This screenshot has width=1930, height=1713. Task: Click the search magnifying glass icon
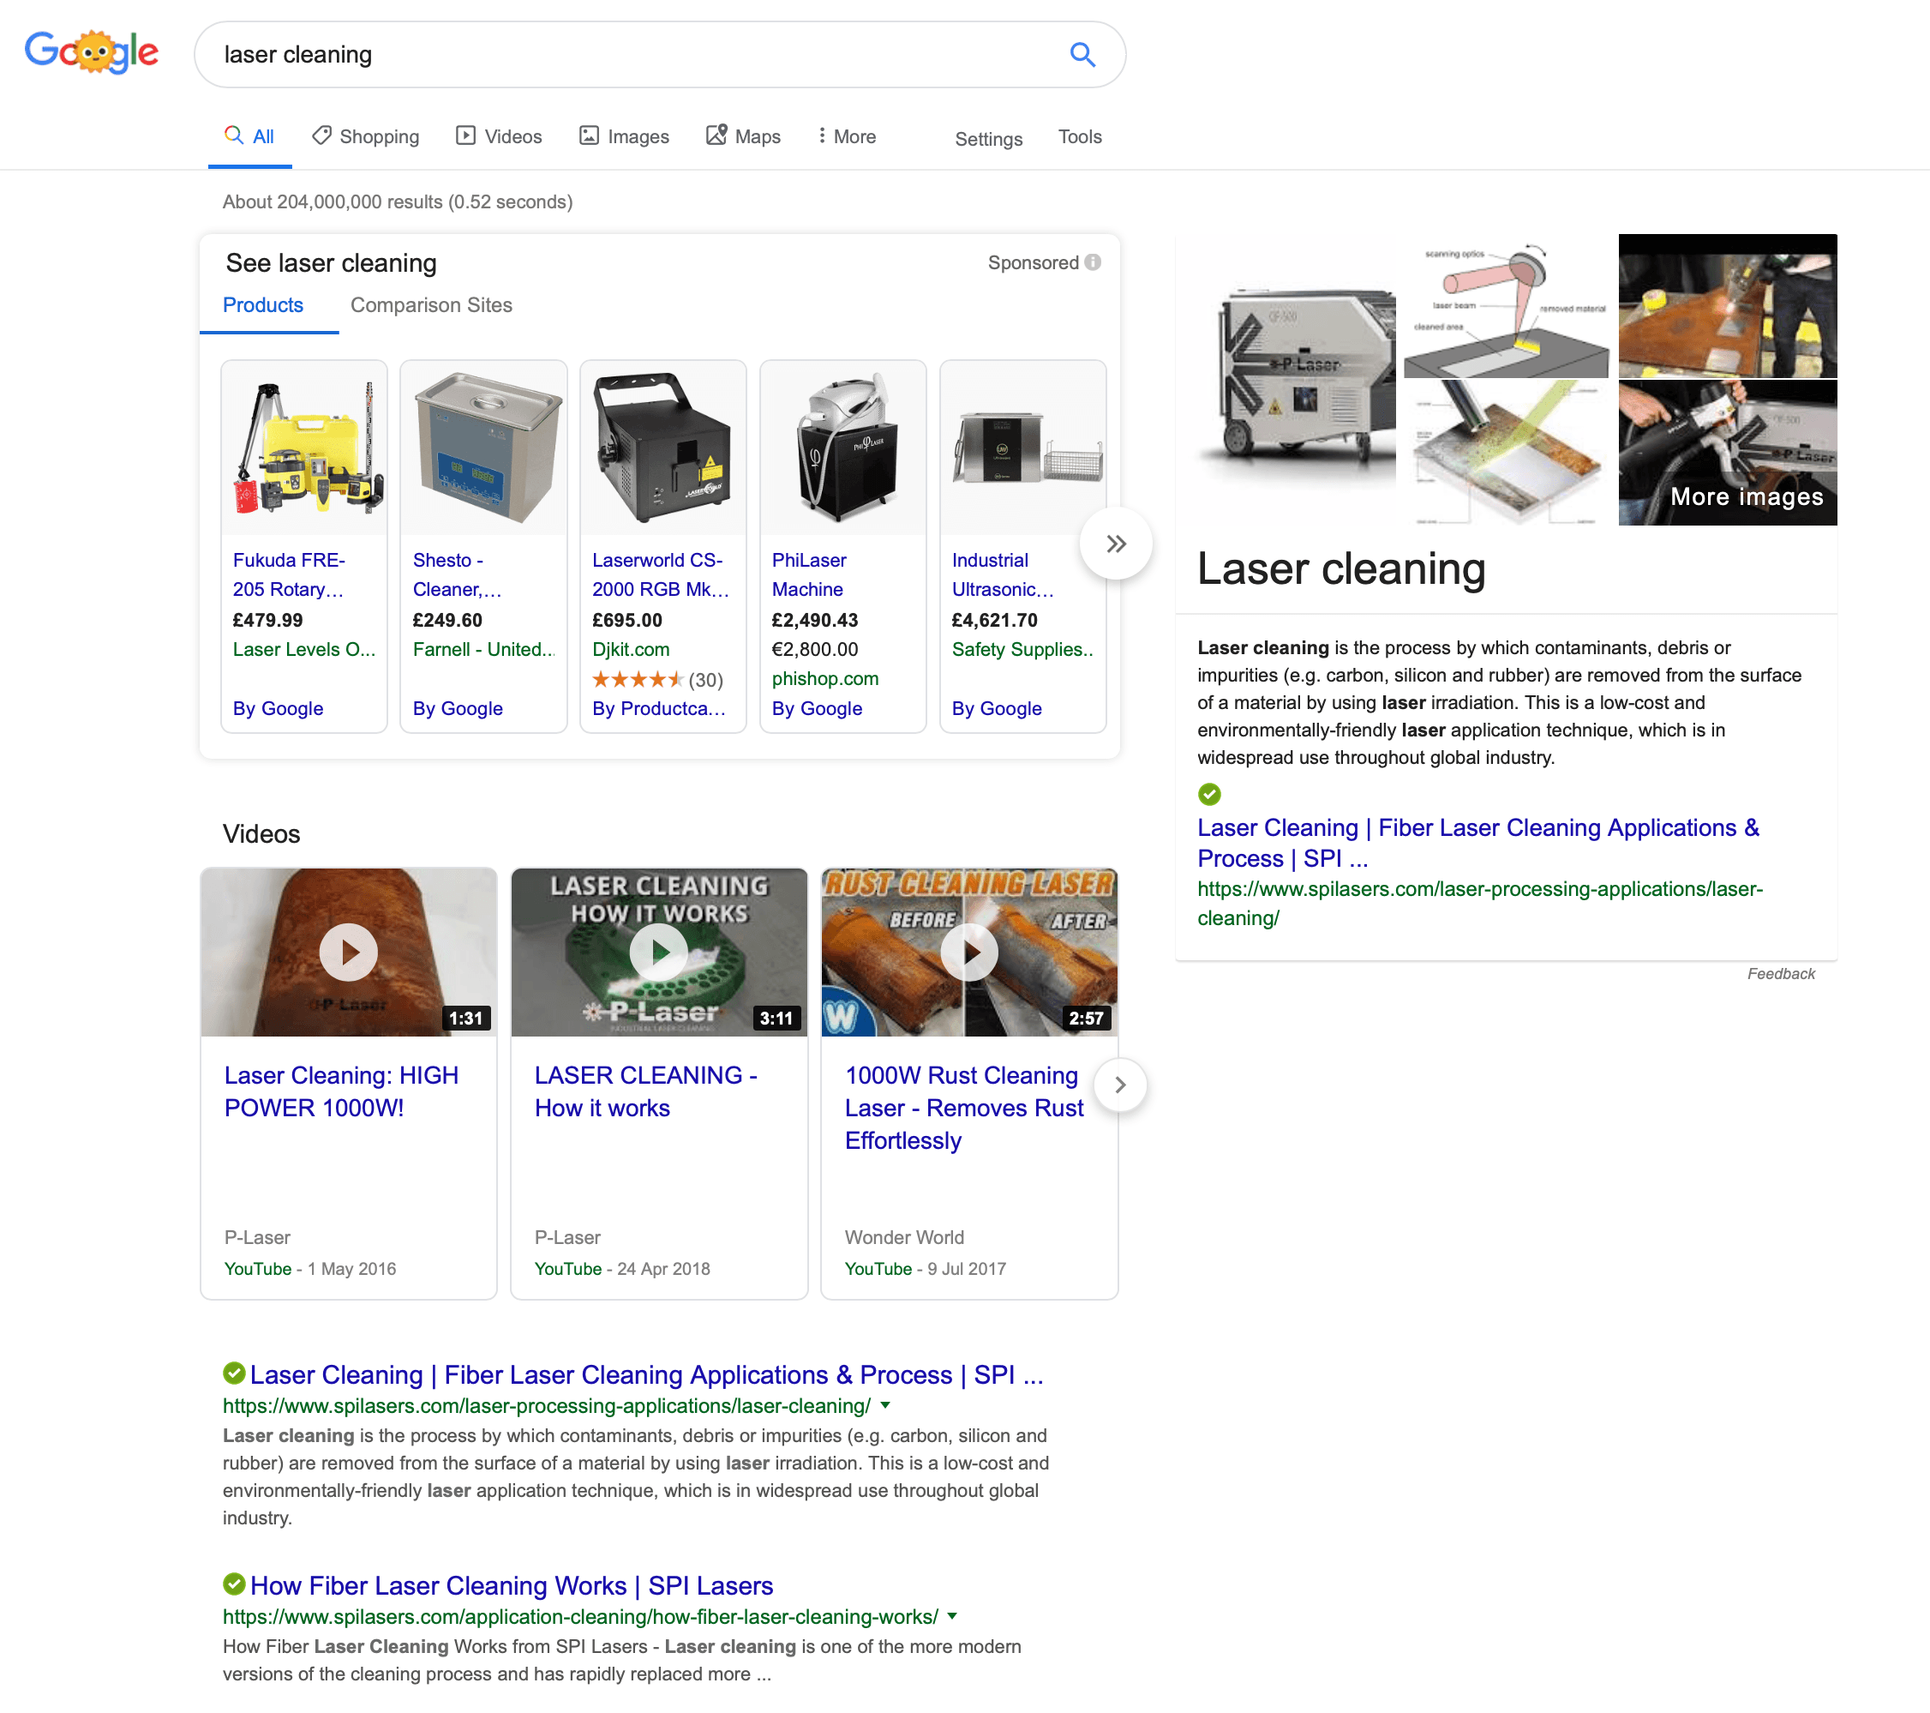click(x=1082, y=54)
